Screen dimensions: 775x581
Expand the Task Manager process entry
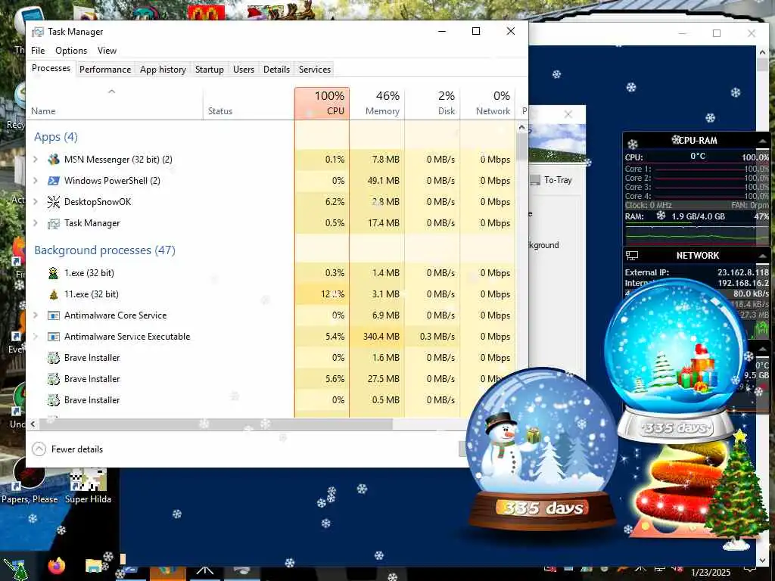[x=35, y=223]
